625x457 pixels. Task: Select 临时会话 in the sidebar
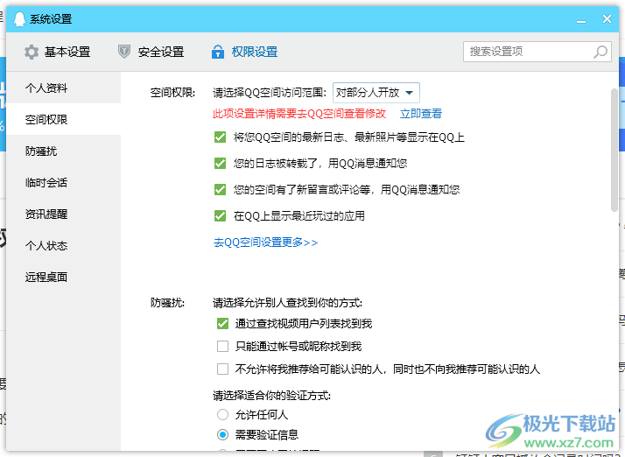tap(63, 182)
